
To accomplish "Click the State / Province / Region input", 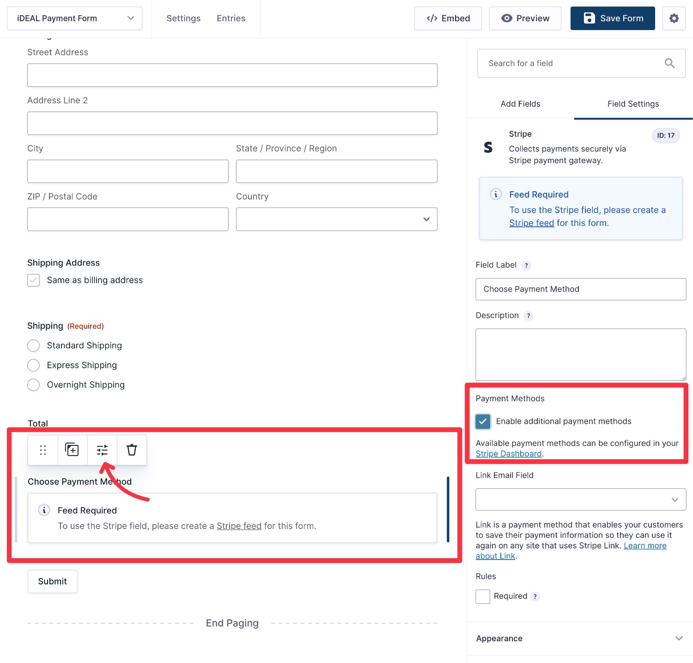I will [x=336, y=171].
